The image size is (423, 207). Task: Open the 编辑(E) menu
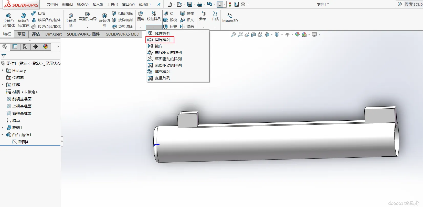(67, 4)
